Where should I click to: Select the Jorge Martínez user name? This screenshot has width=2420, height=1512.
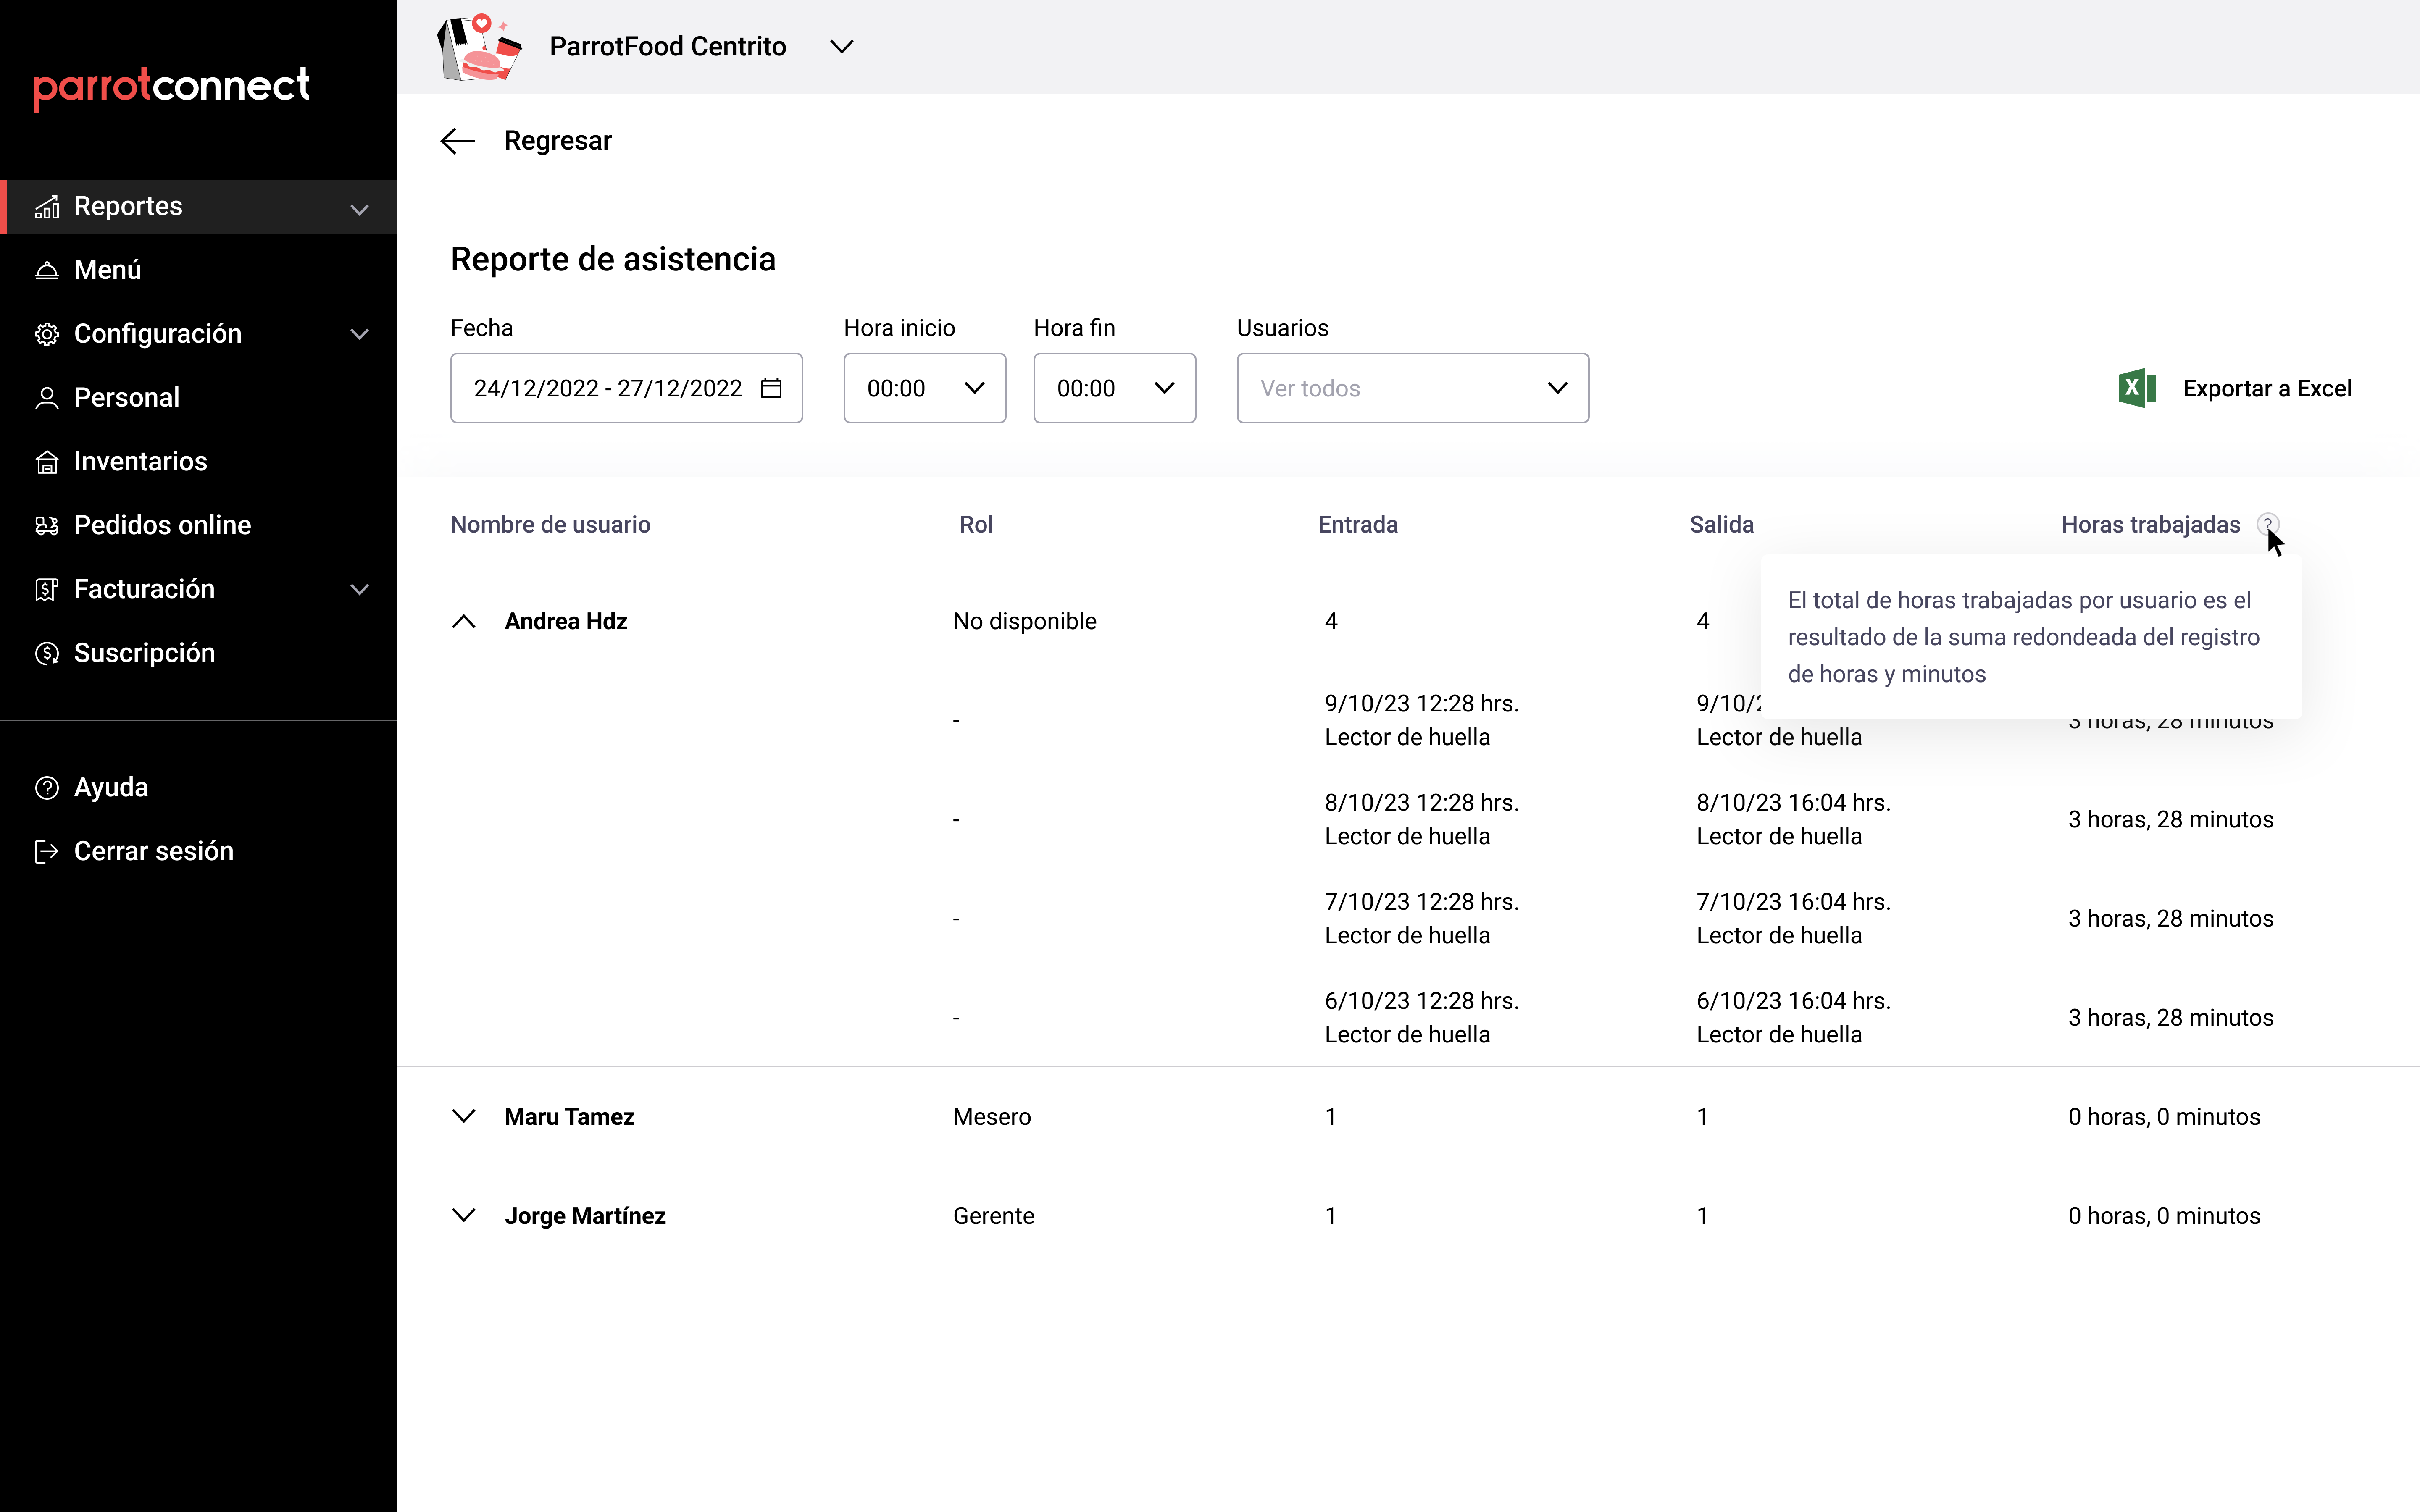(585, 1215)
